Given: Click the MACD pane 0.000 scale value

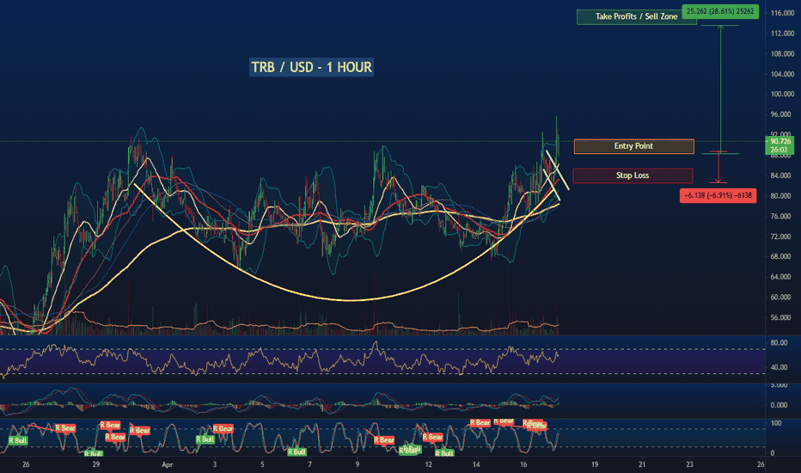Looking at the screenshot, I should click(779, 405).
